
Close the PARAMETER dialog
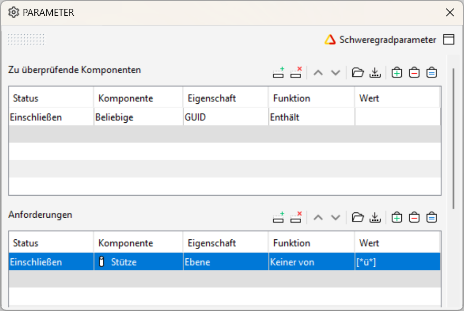click(x=450, y=13)
